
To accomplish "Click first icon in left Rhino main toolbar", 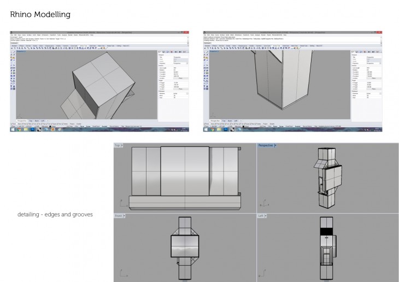I will pos(11,48).
